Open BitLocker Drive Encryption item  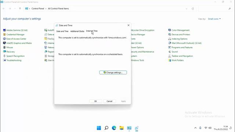pyautogui.click(x=142, y=30)
